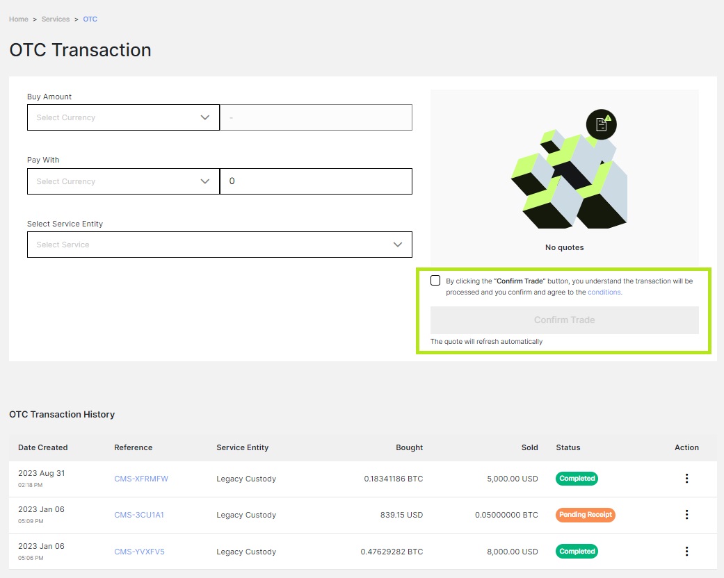Select the 839.15 USD bought value
Image resolution: width=724 pixels, height=578 pixels.
(402, 515)
